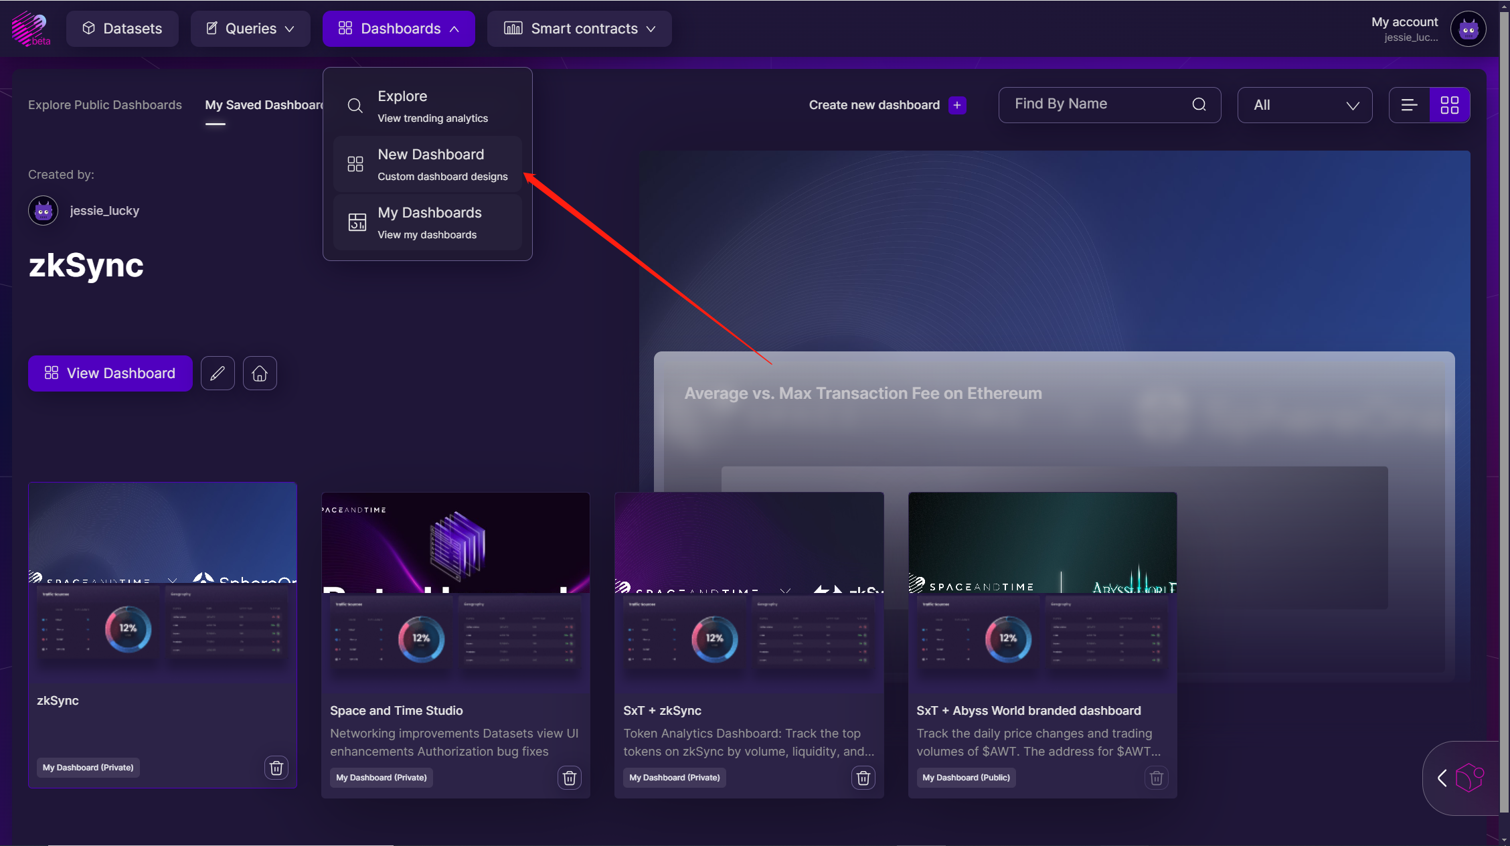The height and width of the screenshot is (846, 1510).
Task: Click Create new dashboard link
Action: [874, 105]
